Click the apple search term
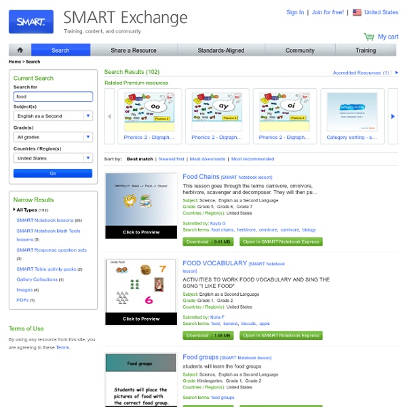The height and width of the screenshot is (407, 407). (x=265, y=324)
